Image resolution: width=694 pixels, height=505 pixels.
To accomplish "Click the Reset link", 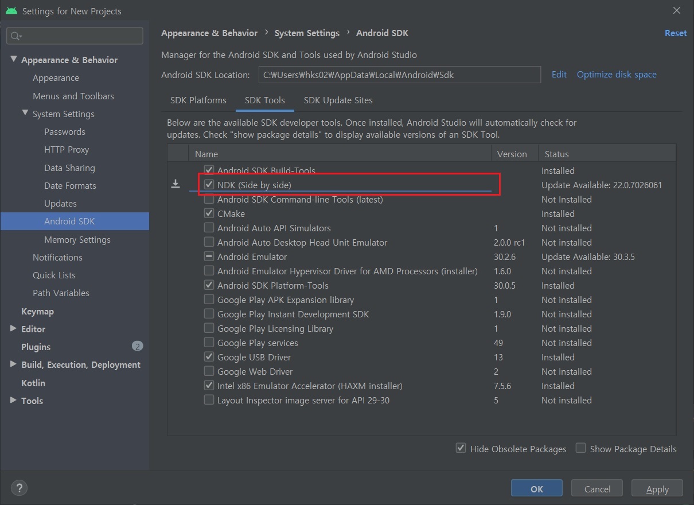I will coord(676,33).
